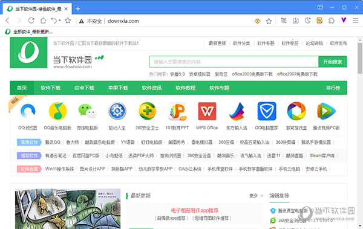
Task: Click the star icon inside address bar
Action: point(269,21)
